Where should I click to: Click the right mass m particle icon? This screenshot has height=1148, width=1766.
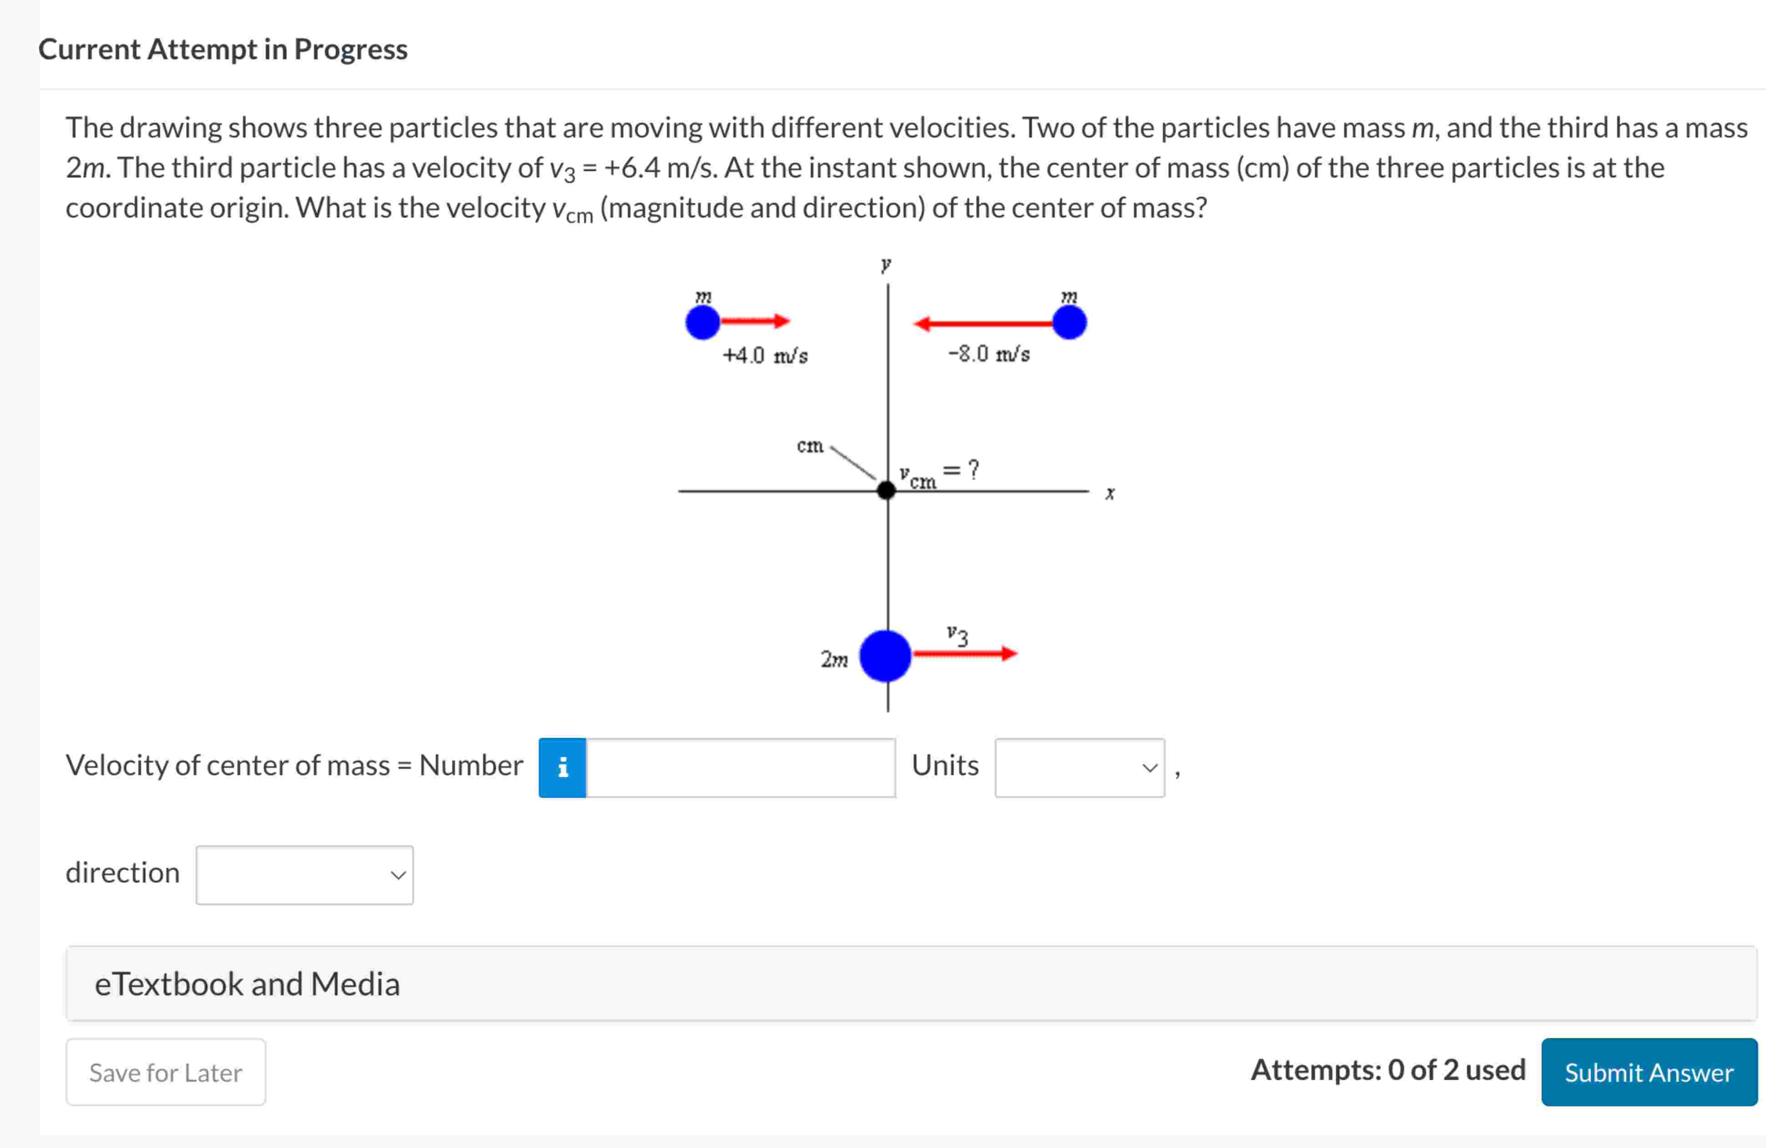pos(1071,322)
